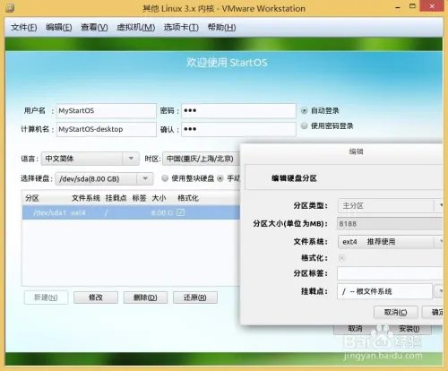Image resolution: width=448 pixels, height=371 pixels.
Task: Click 取消(C) in the edit partition dialog
Action: pyautogui.click(x=396, y=313)
